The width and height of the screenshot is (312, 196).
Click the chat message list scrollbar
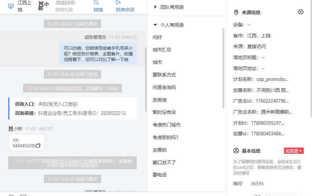tap(146, 79)
